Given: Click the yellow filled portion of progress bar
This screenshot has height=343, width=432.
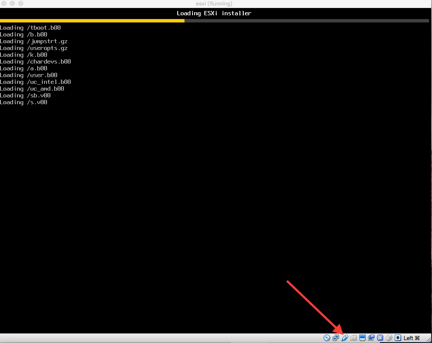Looking at the screenshot, I should coord(92,20).
